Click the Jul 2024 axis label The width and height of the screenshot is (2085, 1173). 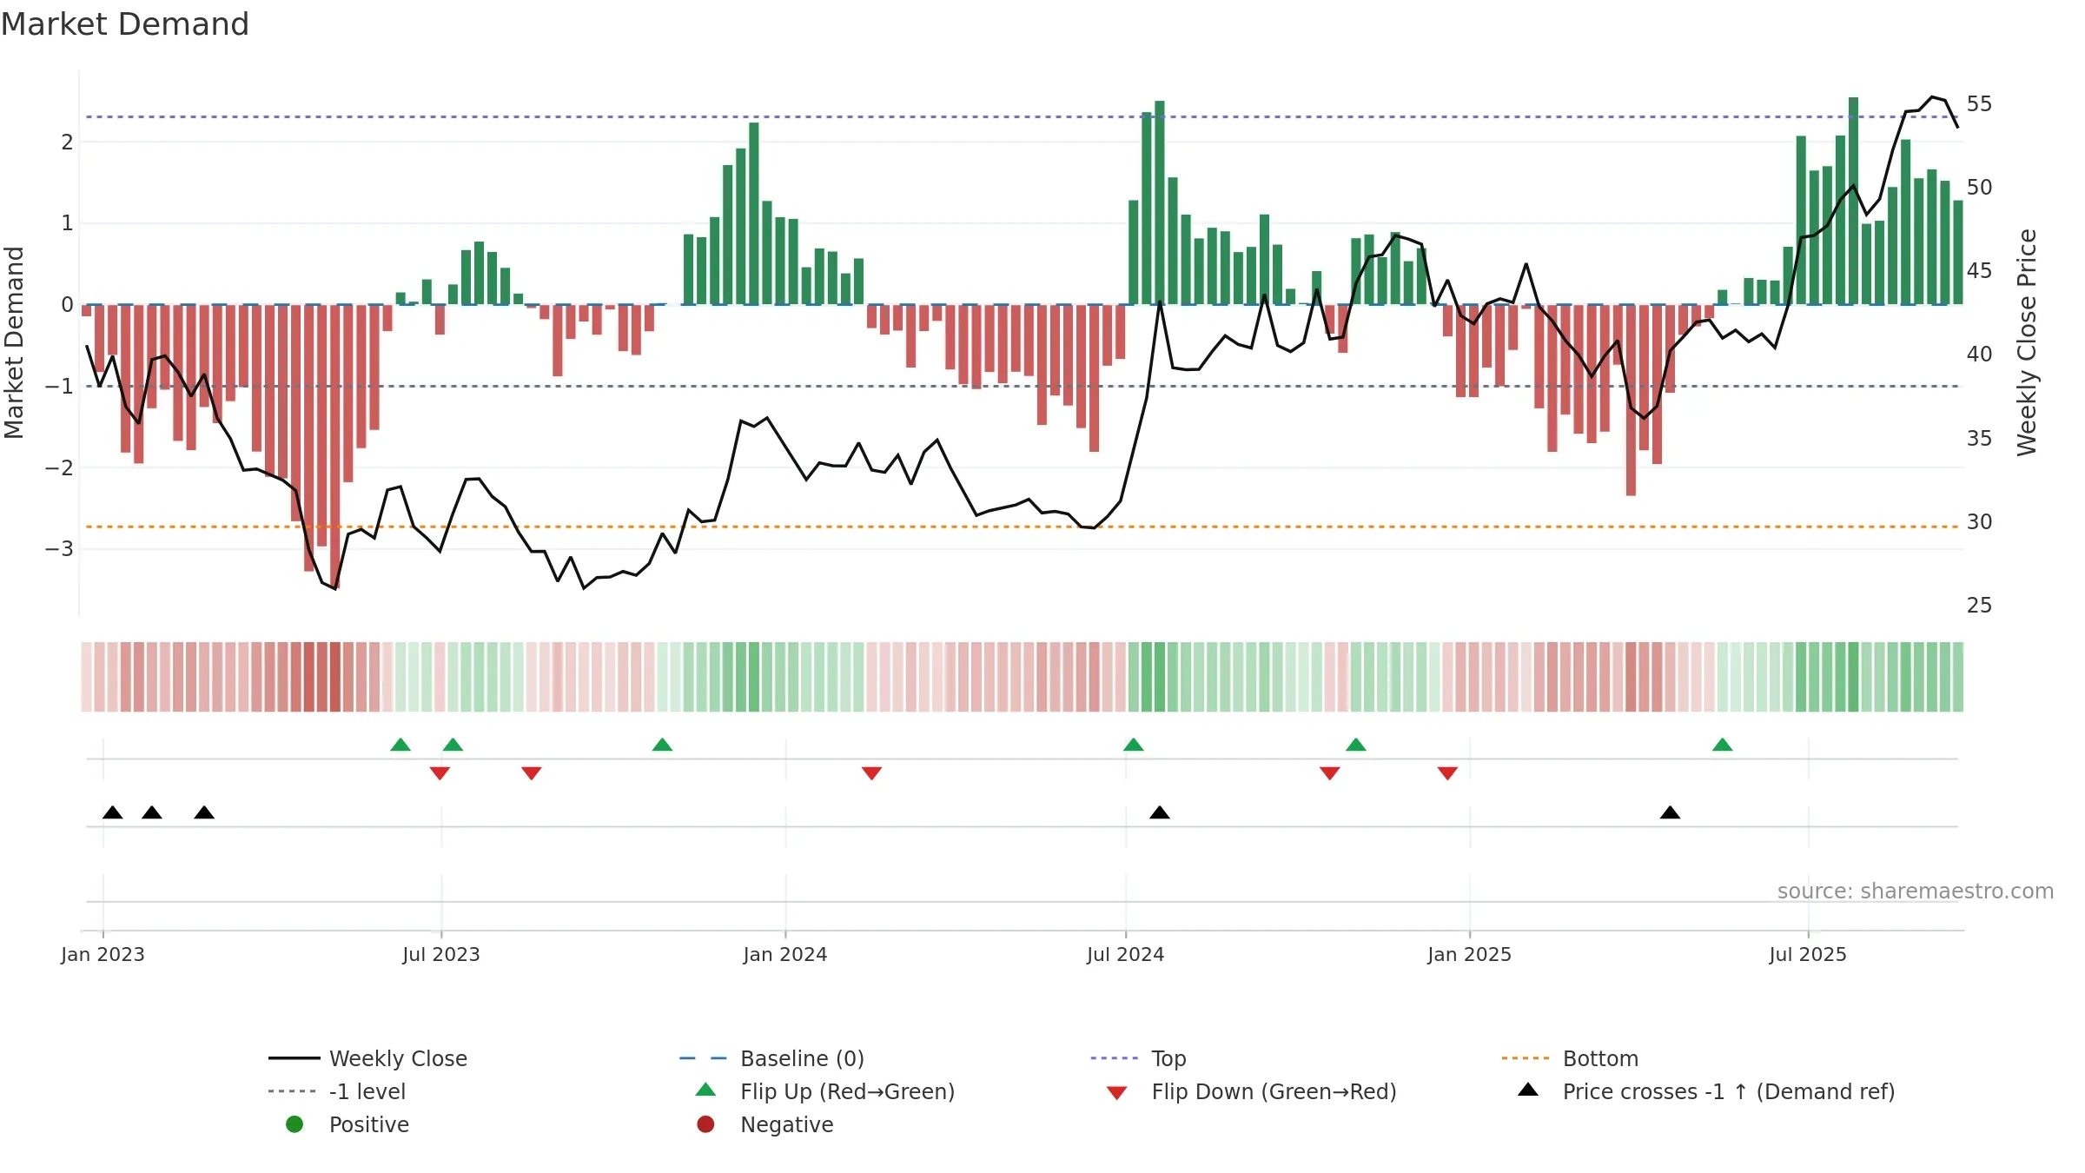coord(1126,954)
